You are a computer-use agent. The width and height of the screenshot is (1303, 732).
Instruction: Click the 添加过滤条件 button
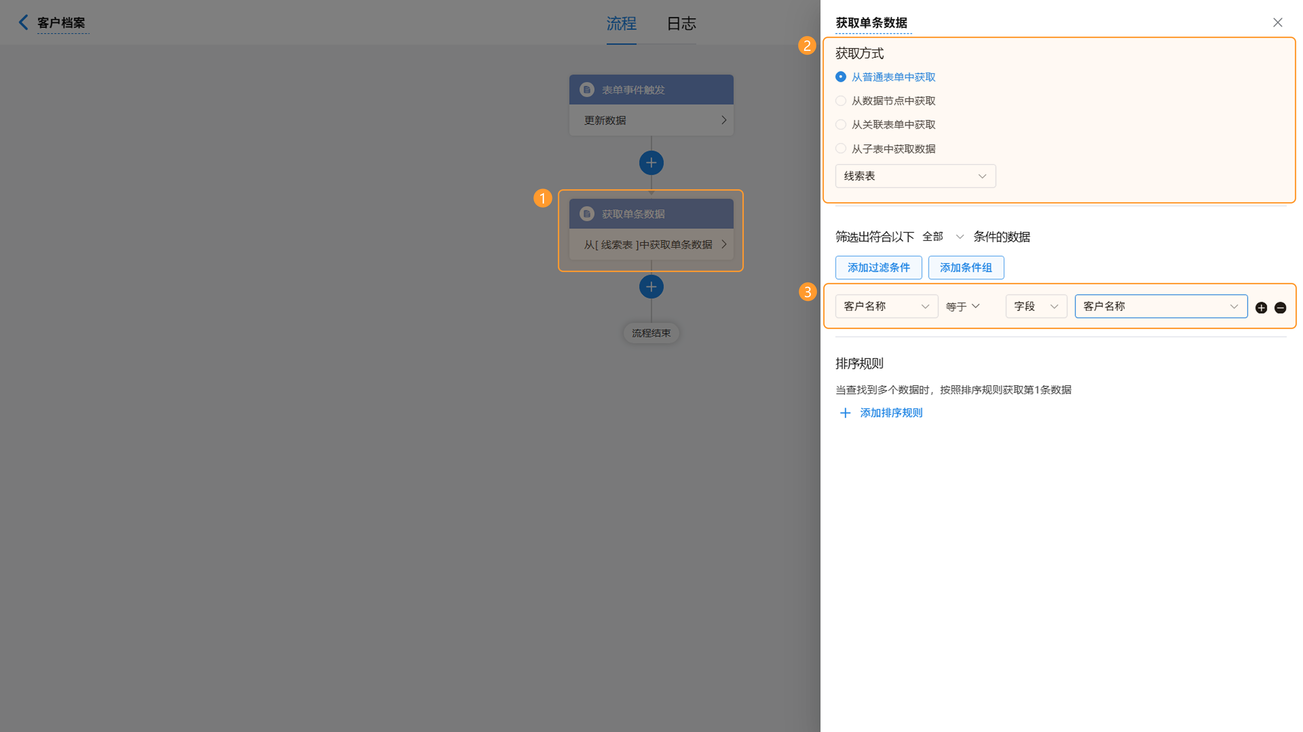tap(879, 267)
